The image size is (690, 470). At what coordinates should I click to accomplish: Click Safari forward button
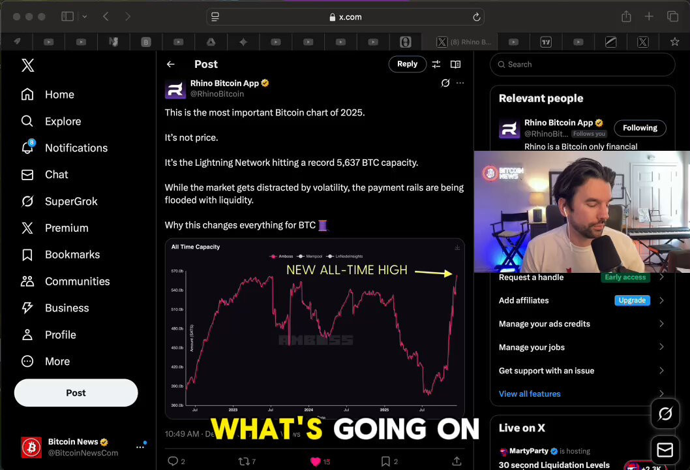tap(128, 16)
